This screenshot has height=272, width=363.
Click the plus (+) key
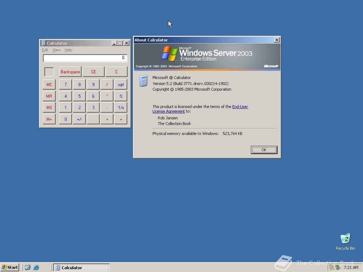click(107, 119)
